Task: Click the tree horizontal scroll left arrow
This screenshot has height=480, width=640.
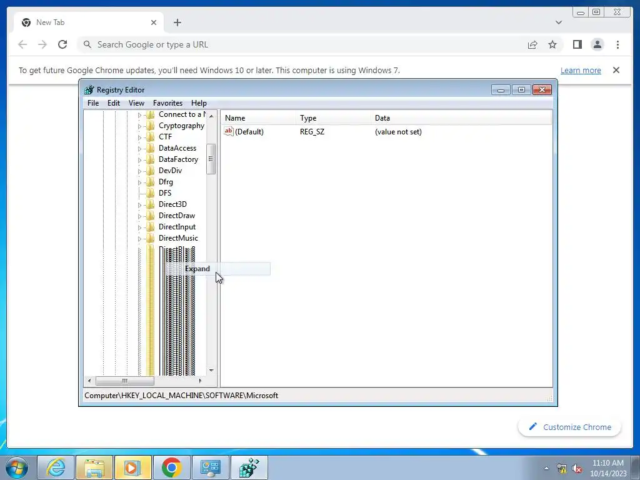Action: pyautogui.click(x=89, y=381)
